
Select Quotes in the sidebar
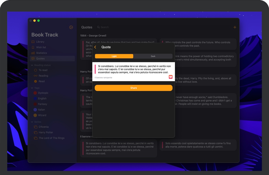[52, 59]
